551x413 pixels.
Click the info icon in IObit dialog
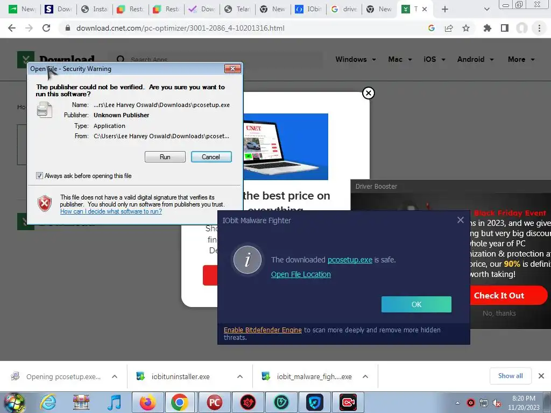tap(248, 260)
